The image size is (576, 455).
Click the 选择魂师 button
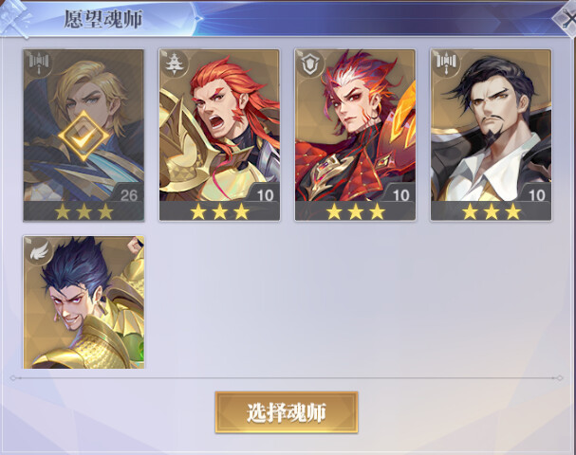click(287, 412)
